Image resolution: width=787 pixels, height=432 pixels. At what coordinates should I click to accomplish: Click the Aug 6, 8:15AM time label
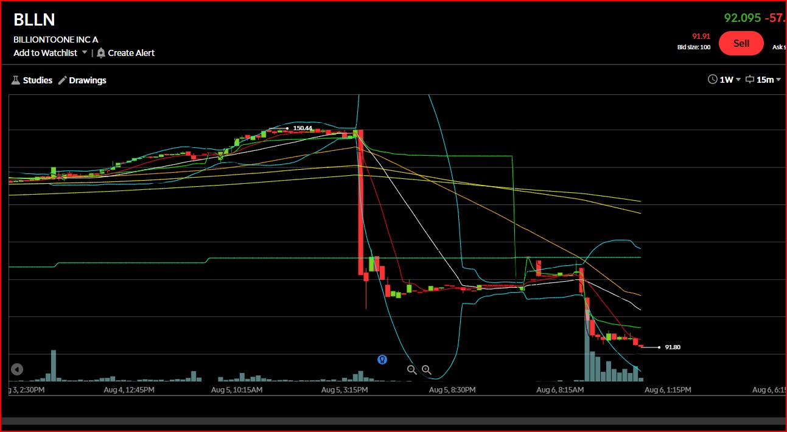[560, 389]
